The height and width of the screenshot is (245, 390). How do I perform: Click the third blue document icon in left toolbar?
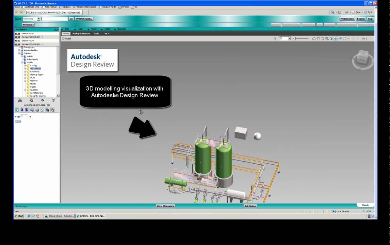(27, 110)
